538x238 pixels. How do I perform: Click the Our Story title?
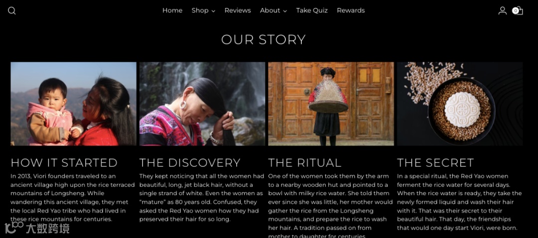pos(263,39)
